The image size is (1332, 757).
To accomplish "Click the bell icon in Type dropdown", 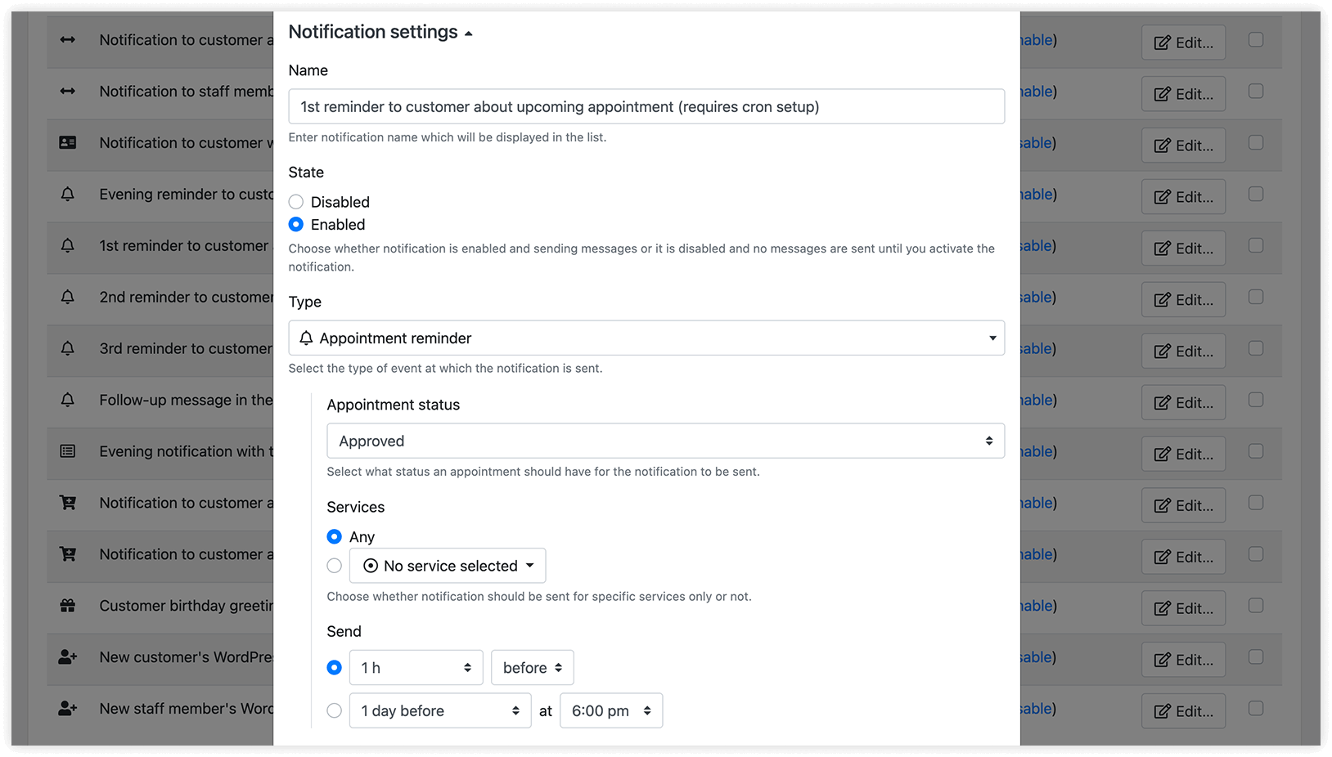I will pos(306,338).
